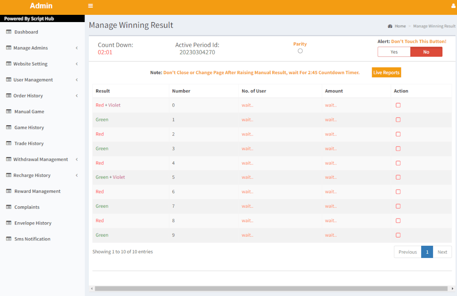Open Envelope History menu item
Screen dimensions: 457x296
click(x=33, y=223)
